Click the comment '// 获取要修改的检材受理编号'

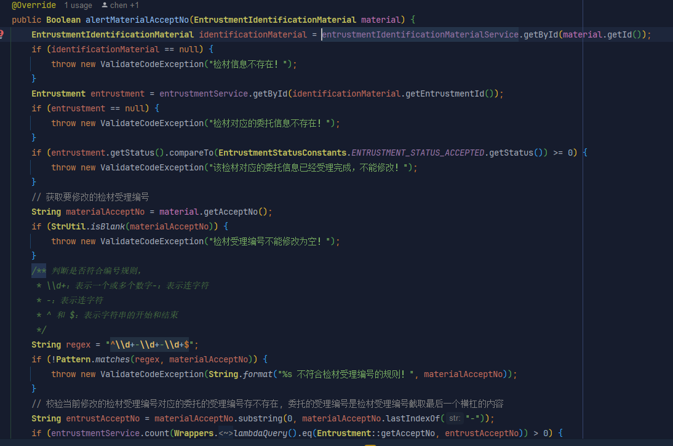click(90, 197)
